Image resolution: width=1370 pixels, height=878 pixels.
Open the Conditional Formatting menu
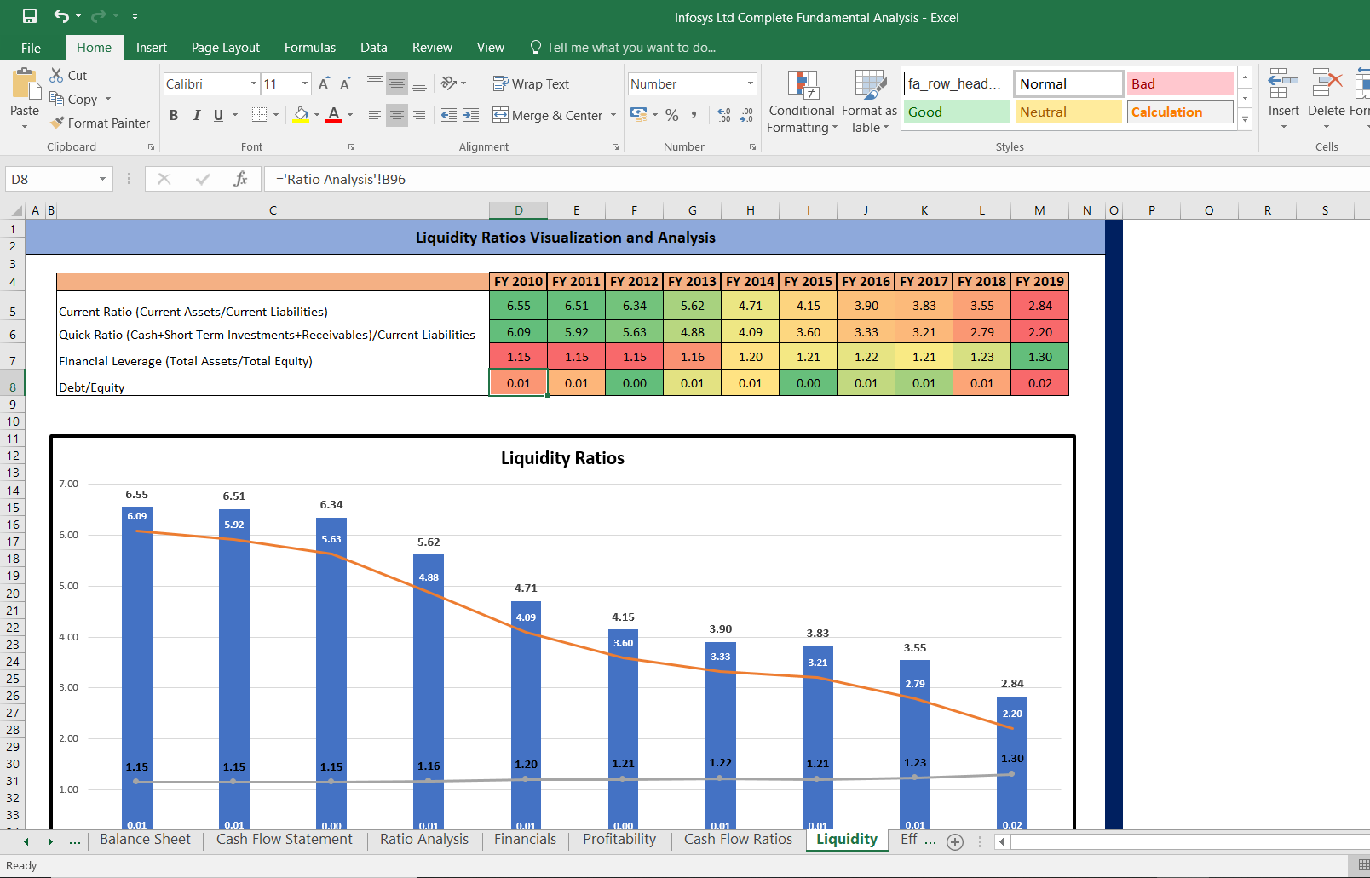pos(802,101)
